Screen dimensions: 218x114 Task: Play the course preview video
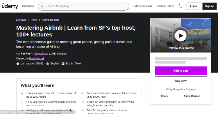[181, 36]
